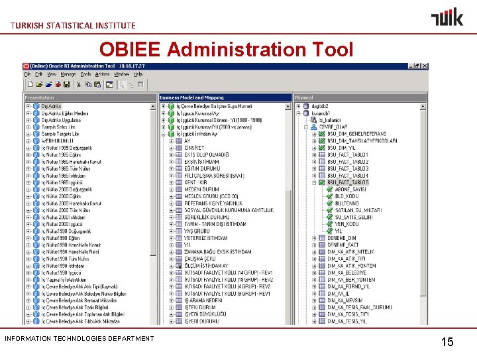Click the bi_kullanici connection pool icon
477x358 pixels.
313,120
